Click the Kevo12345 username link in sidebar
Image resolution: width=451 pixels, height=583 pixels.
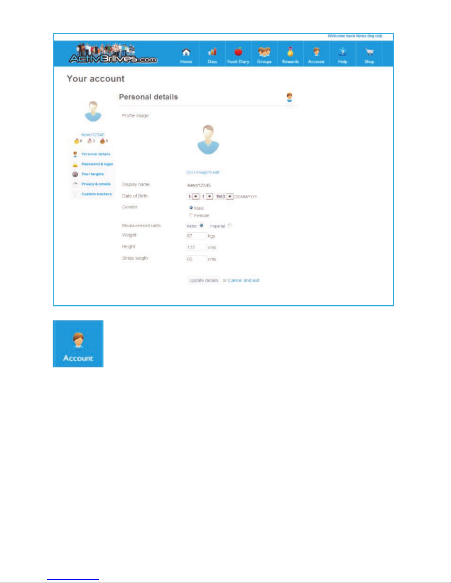pyautogui.click(x=93, y=135)
